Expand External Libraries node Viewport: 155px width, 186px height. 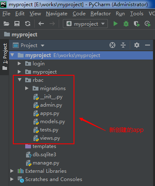point(12,171)
